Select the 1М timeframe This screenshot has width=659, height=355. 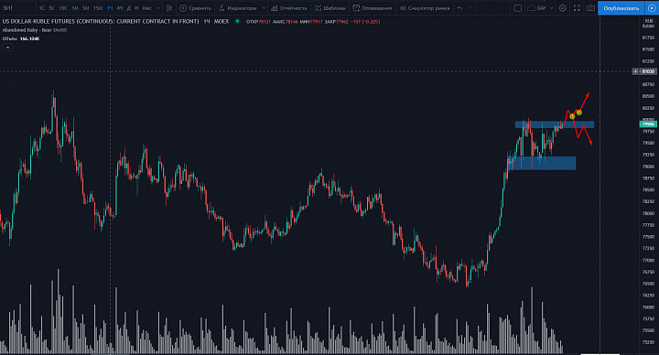75,8
